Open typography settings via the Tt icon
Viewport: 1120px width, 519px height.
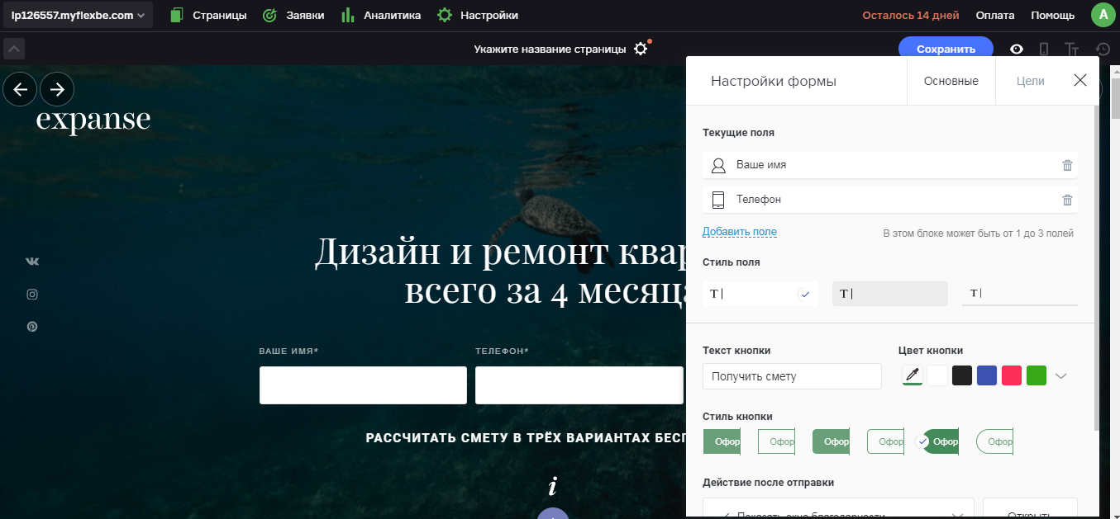click(1072, 49)
